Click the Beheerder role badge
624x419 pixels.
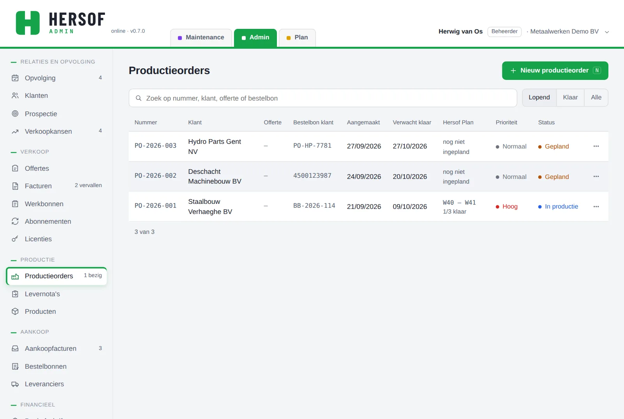point(504,32)
